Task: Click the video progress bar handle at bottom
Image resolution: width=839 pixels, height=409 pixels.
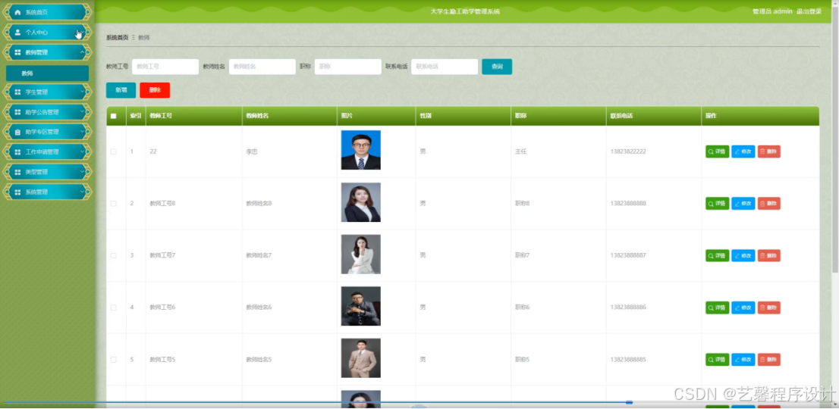Action: (x=630, y=402)
